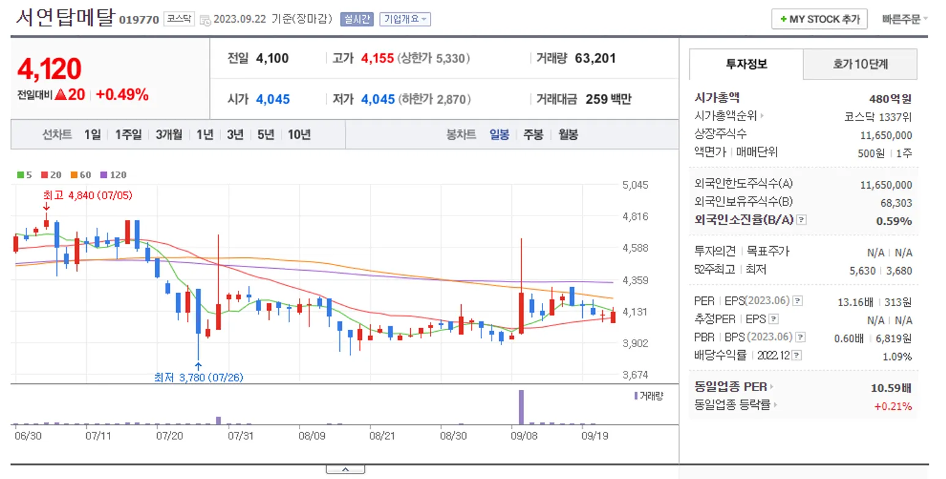
Task: Click help icon next to PER EPS(2023.06)
Action: point(797,301)
